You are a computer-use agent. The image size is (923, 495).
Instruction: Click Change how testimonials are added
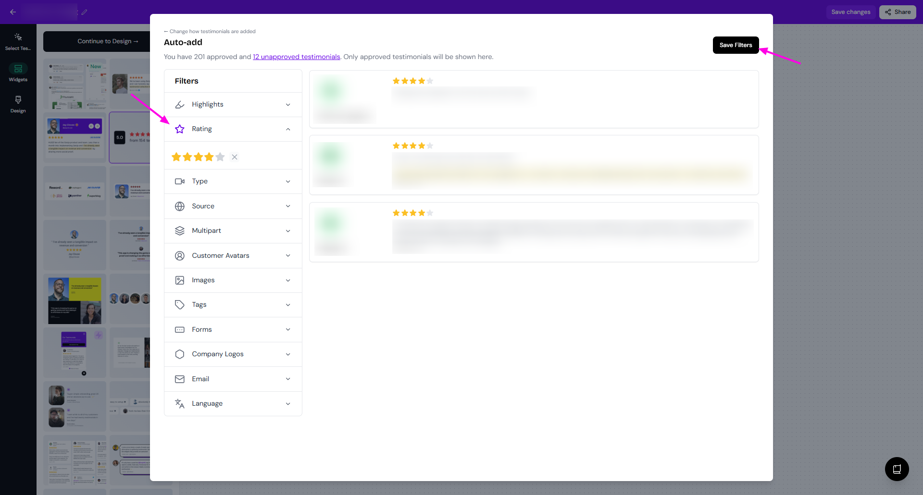click(x=210, y=32)
